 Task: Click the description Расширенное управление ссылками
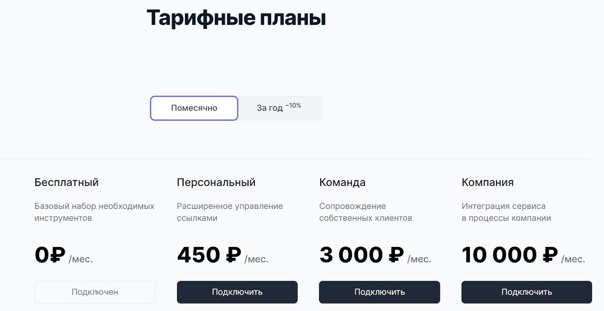[x=230, y=212]
